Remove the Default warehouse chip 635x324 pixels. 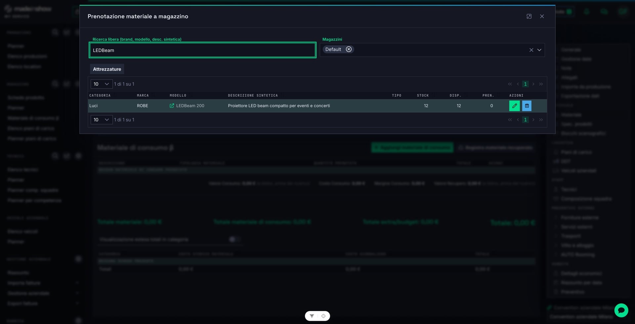(349, 49)
